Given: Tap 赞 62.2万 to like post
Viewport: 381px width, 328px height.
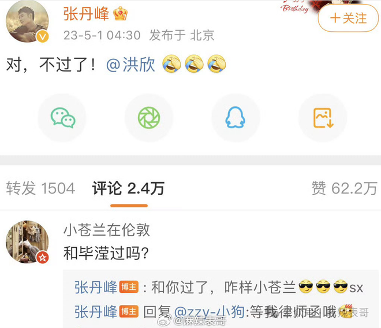Looking at the screenshot, I should pos(344,188).
